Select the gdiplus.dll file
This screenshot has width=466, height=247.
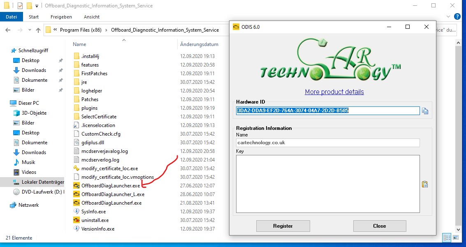[x=93, y=142]
